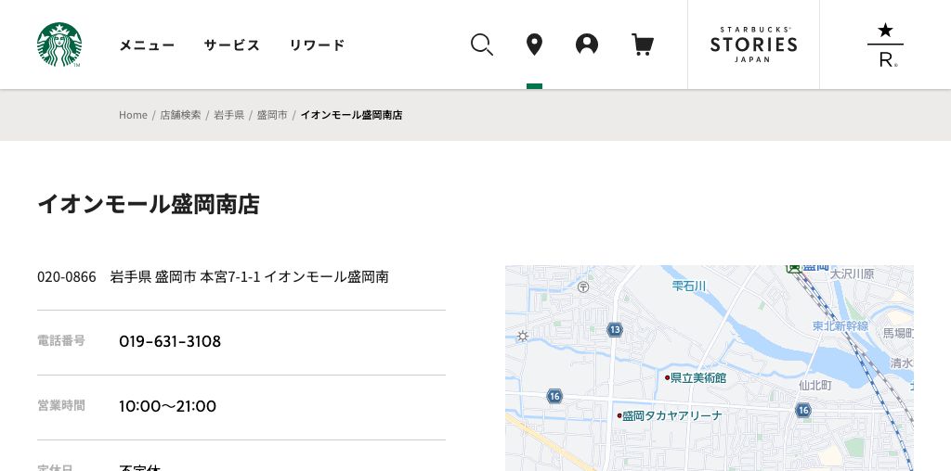Image resolution: width=951 pixels, height=471 pixels.
Task: Click the 電話番号 label
Action: tap(61, 341)
